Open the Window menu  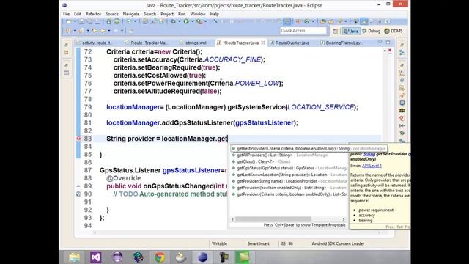coord(198,14)
